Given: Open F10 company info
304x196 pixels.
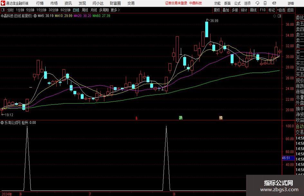Looking at the screenshot, I should click(263, 10).
